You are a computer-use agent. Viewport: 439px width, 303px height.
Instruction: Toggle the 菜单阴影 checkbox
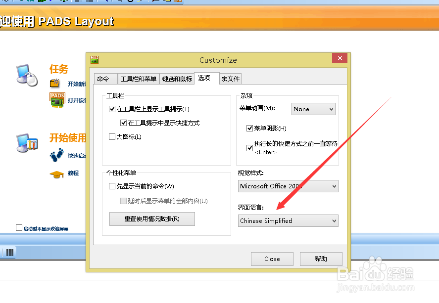click(250, 129)
